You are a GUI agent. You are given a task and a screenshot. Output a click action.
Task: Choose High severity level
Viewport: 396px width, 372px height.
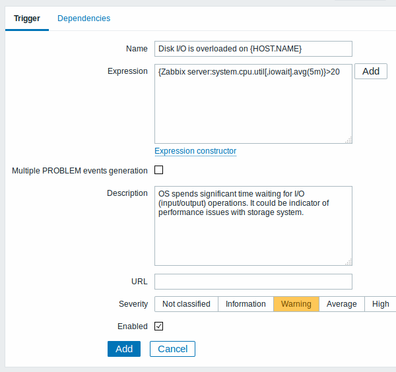point(380,304)
